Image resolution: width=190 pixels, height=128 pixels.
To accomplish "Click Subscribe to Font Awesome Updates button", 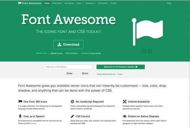I will (x=121, y=67).
